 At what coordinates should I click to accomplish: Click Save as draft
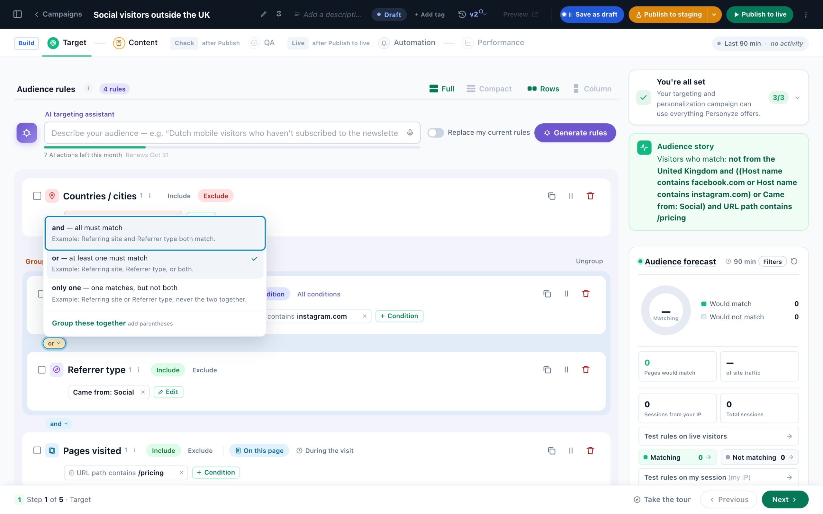click(592, 14)
